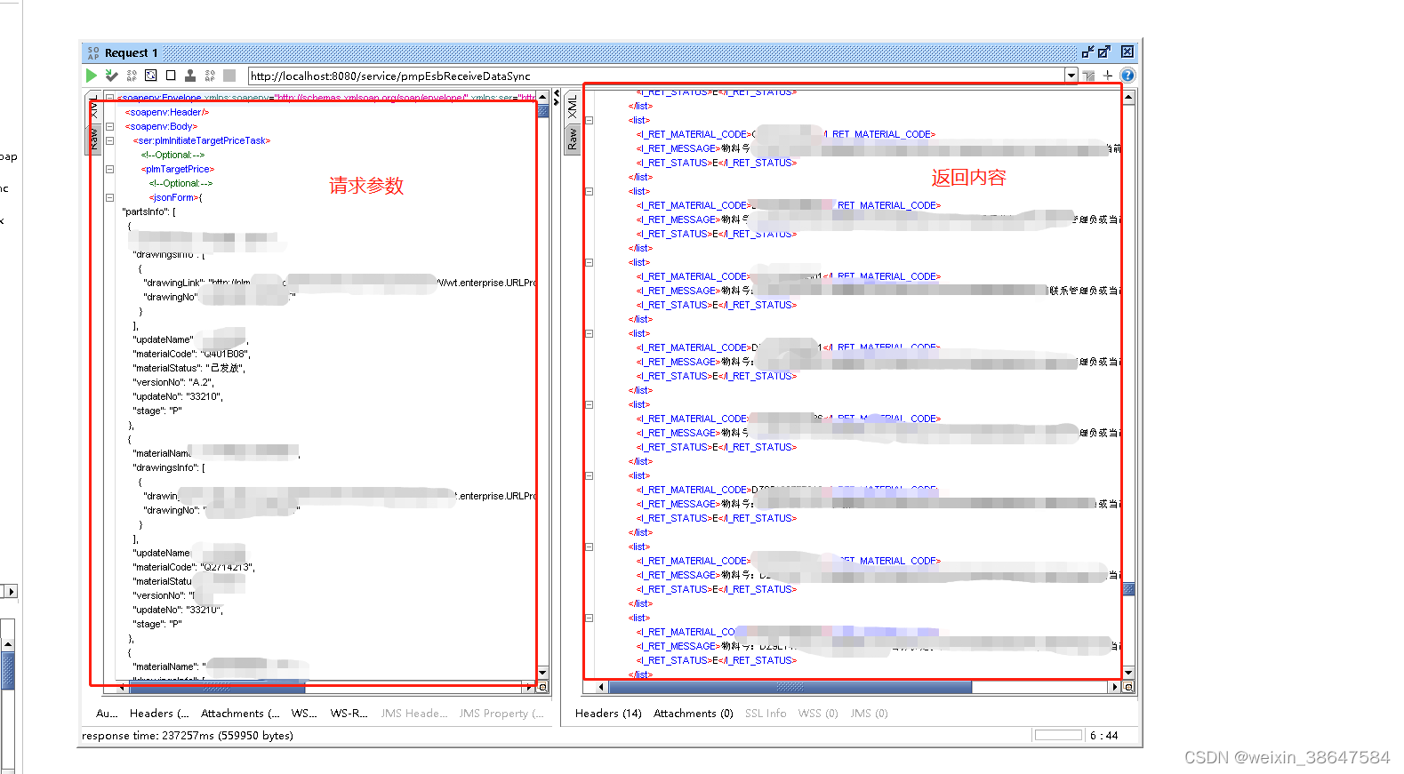Click the "updateNo": "33210" first entry
Screen dimensions: 1404x774
click(178, 396)
